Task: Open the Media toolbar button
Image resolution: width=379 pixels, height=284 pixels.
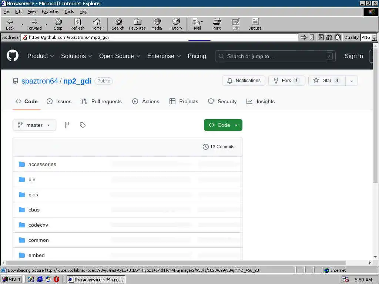Action: [x=157, y=24]
